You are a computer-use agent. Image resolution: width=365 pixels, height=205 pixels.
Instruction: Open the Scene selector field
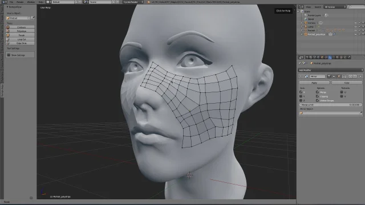[x=100, y=2]
